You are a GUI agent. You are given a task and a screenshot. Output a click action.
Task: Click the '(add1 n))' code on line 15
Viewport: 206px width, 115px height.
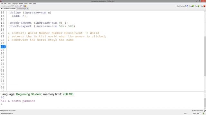(x=20, y=16)
